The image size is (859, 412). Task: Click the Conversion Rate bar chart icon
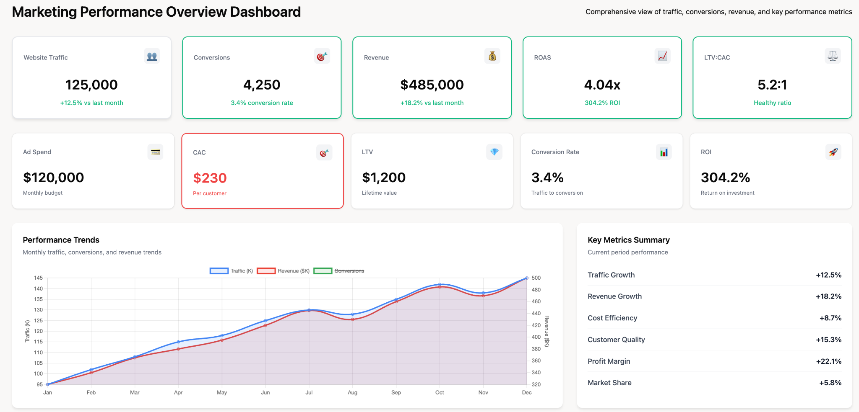[x=664, y=152]
